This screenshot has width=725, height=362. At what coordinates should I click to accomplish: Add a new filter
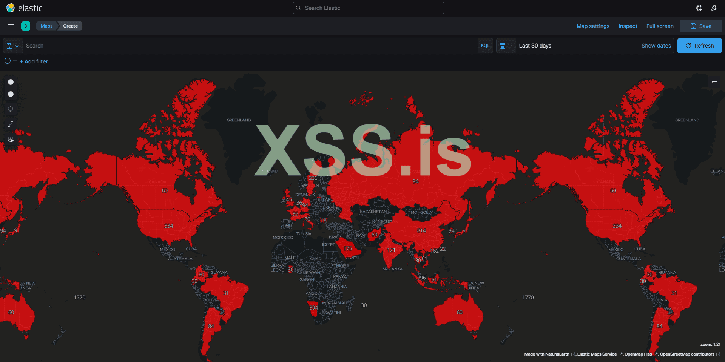(x=34, y=61)
